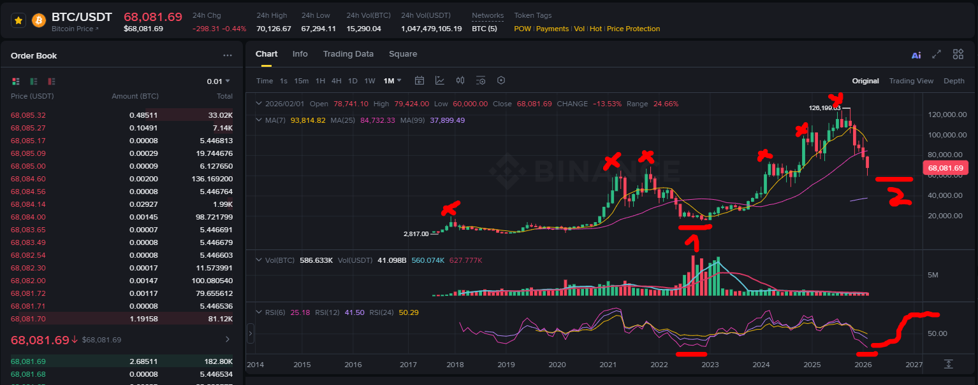The image size is (978, 385).
Task: Collapse the OHLC info row chevron
Action: [258, 104]
